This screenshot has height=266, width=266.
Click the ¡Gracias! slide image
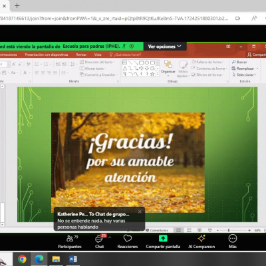pos(128,162)
